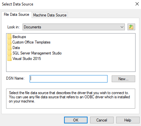
Task: Switch to File Data Source tab
Action: point(16,15)
